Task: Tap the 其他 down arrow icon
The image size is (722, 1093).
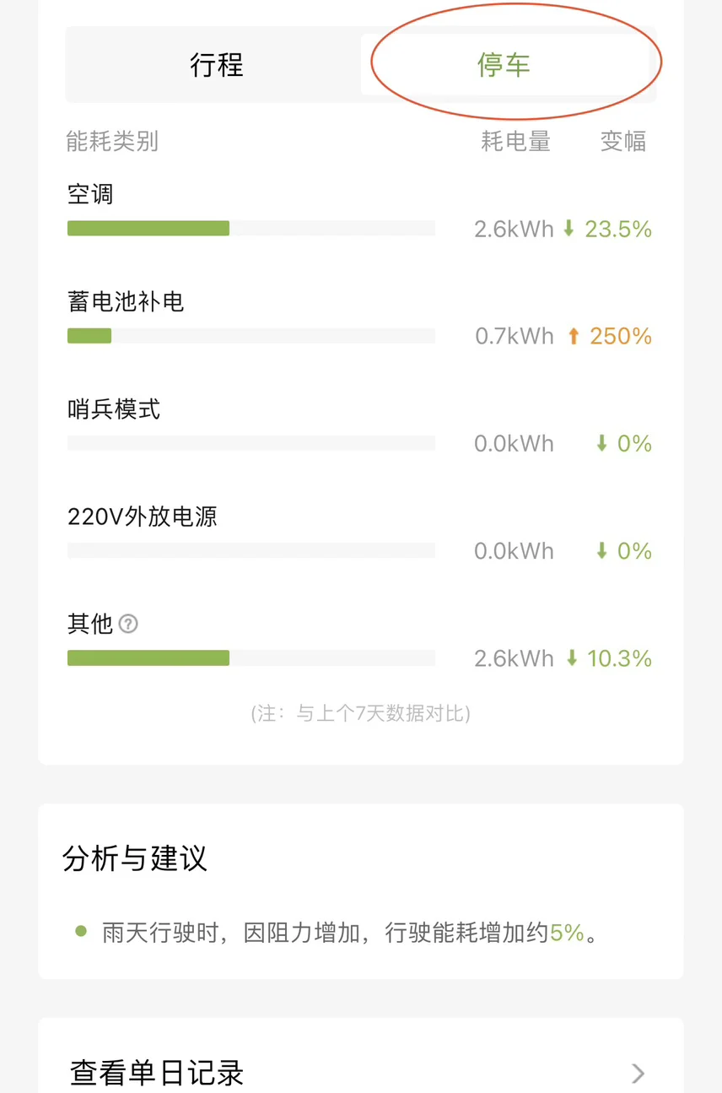Action: click(572, 658)
